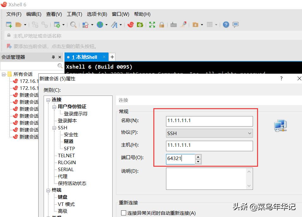The image size is (302, 217).
Task: Click the speech bubble feedback icon
Action: pyautogui.click(x=236, y=25)
